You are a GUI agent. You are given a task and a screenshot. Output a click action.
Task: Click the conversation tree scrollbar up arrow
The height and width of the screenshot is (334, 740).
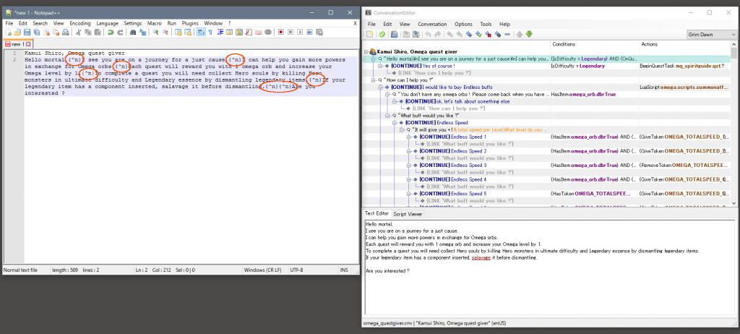pos(734,44)
